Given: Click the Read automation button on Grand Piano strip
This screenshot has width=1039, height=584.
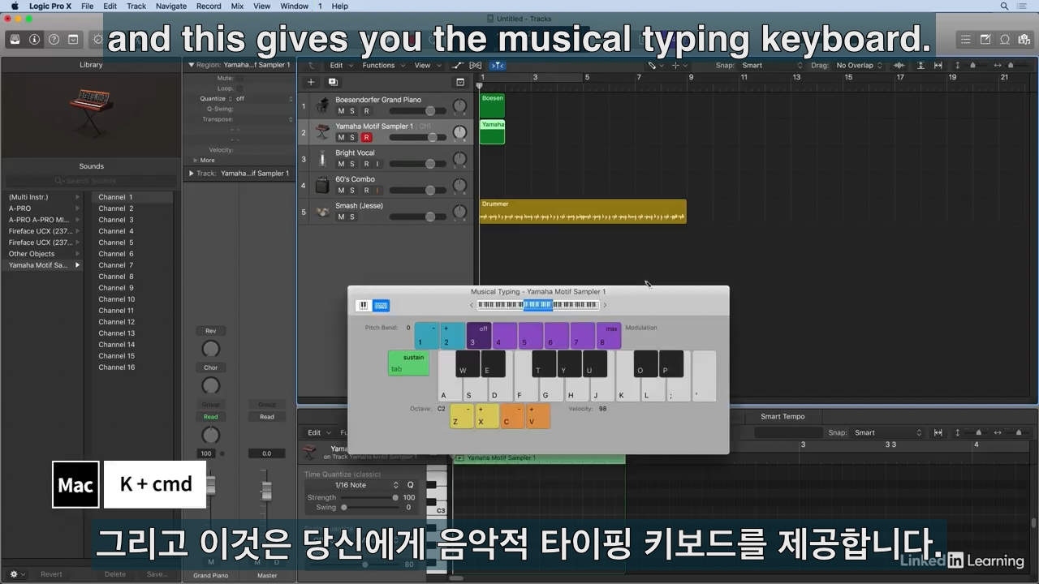Looking at the screenshot, I should pyautogui.click(x=210, y=417).
